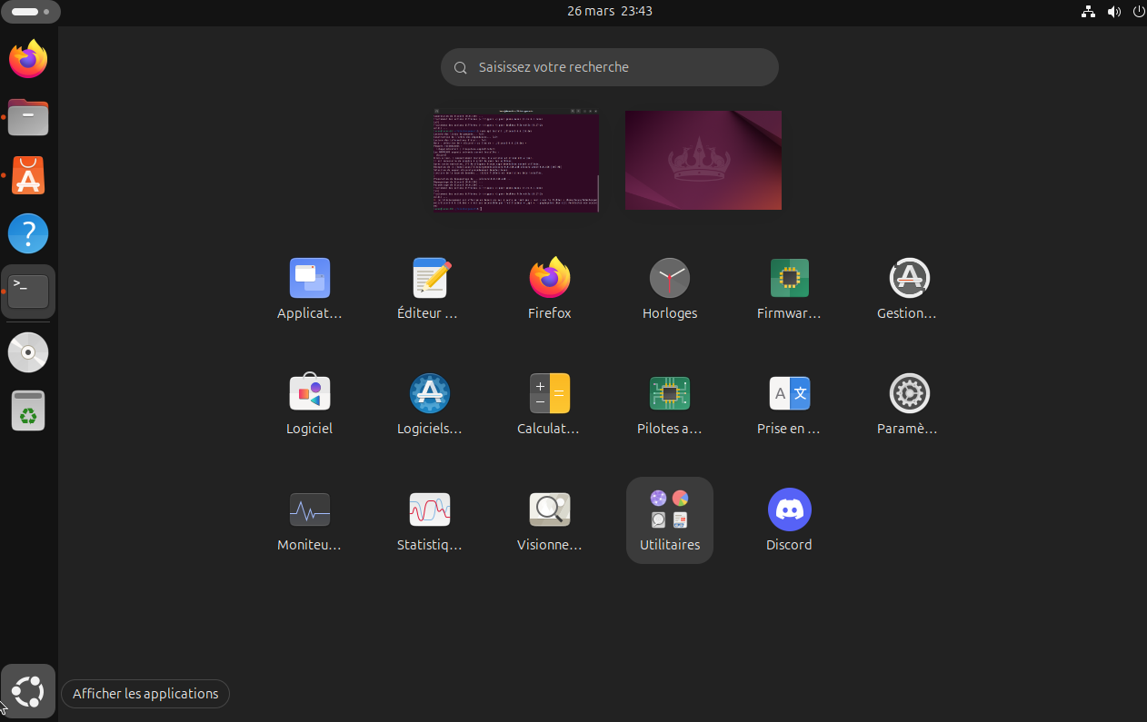Click Afficher les applications button in dock
Image resolution: width=1147 pixels, height=722 pixels.
tap(28, 692)
